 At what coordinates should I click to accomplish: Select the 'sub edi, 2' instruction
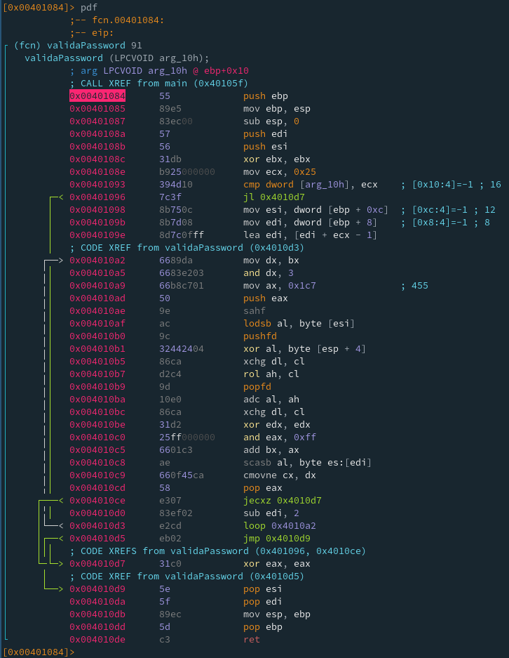[271, 513]
